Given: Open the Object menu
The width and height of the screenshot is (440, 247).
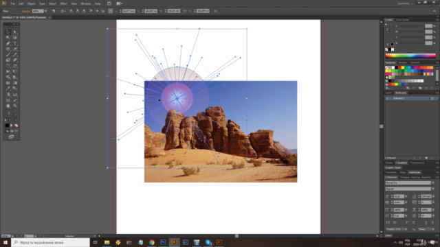Looking at the screenshot, I should point(31,3).
